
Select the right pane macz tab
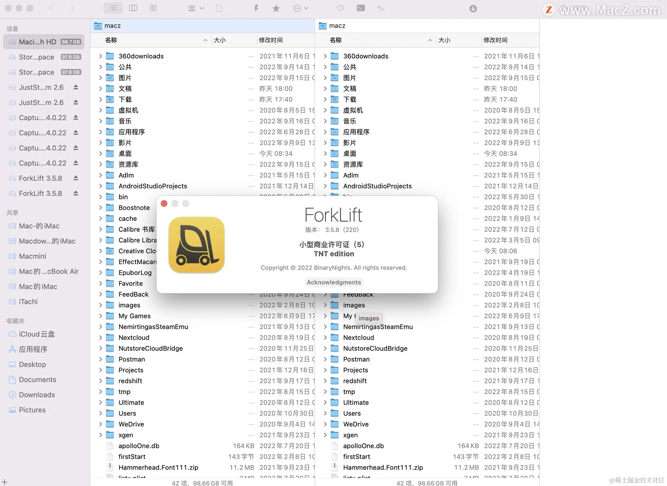click(337, 26)
